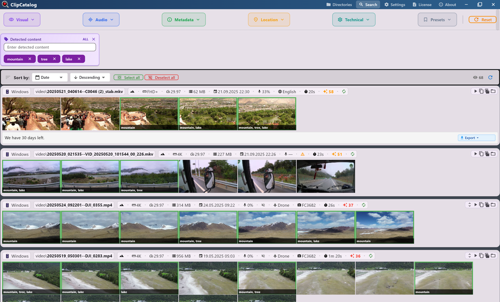
Task: Click a mountain, lake thumbnail in the VID_20250520 clip
Action: pos(31,177)
